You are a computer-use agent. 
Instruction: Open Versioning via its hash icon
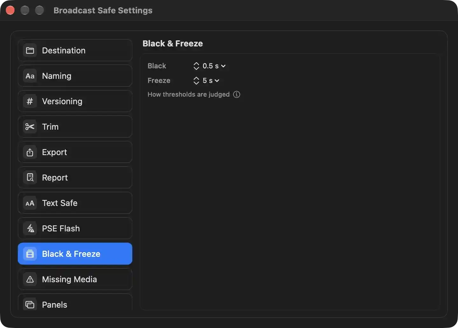(x=30, y=101)
